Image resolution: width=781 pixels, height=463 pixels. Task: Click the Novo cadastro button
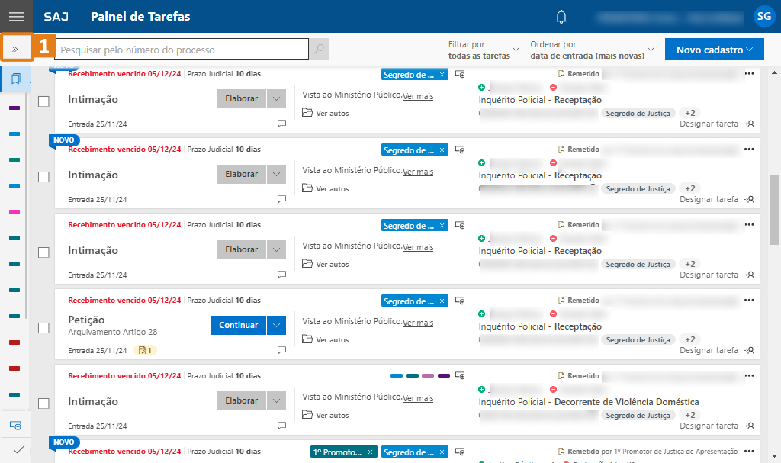point(714,50)
